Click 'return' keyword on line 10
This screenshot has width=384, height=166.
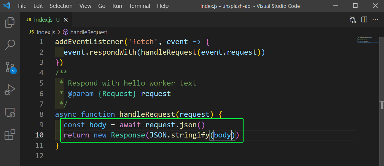(x=77, y=135)
